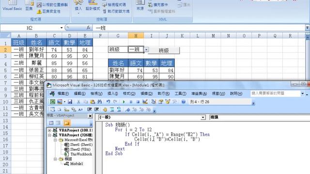Collapse VBAProject (326班 tree node
The height and width of the screenshot is (174, 310).
pos(49,135)
